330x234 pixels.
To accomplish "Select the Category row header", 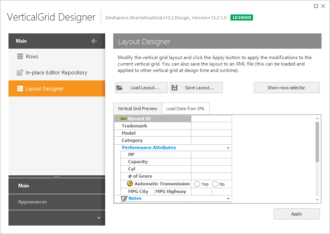I will (153, 140).
